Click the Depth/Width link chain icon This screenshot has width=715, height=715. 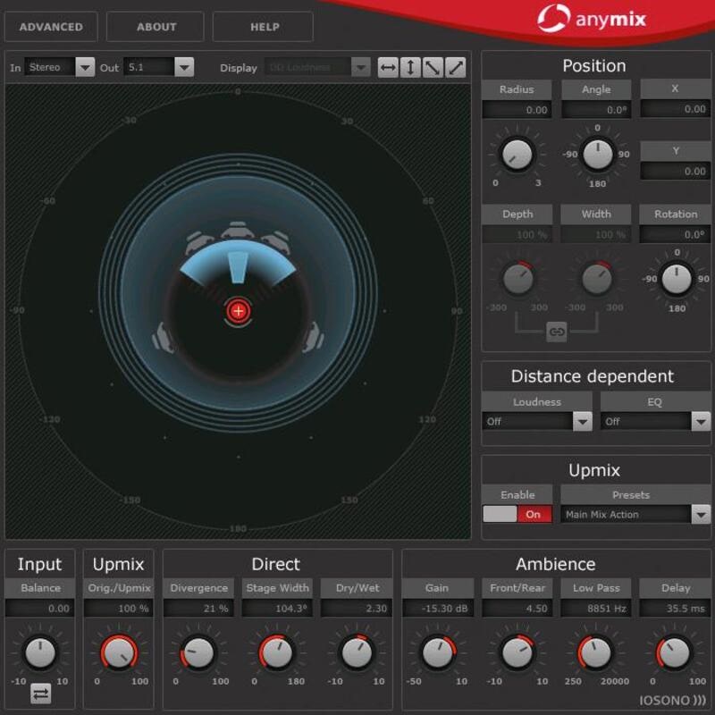point(557,332)
